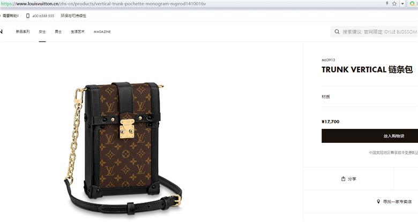
Task: Click the location pin icon for store finder
Action: point(378,202)
